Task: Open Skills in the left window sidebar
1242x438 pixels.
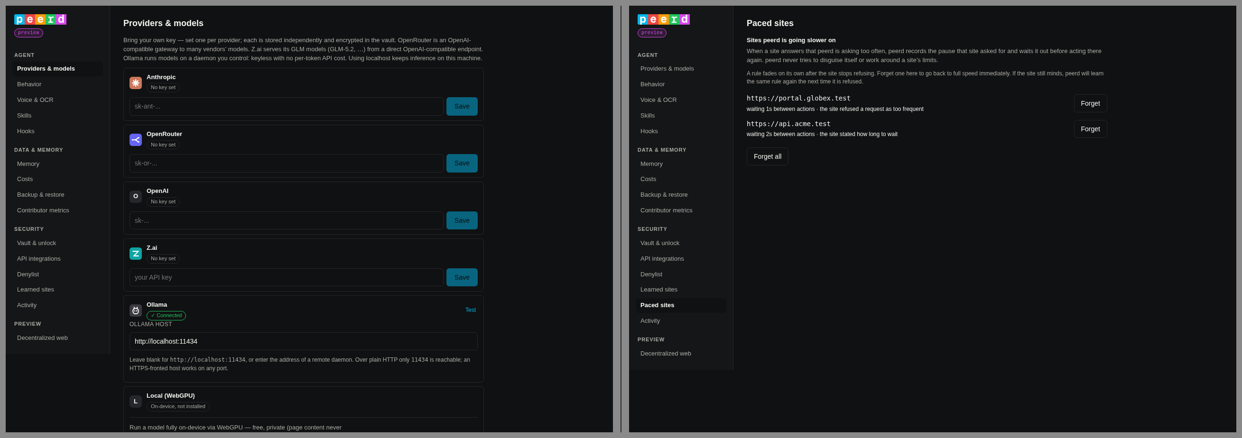Action: point(57,115)
